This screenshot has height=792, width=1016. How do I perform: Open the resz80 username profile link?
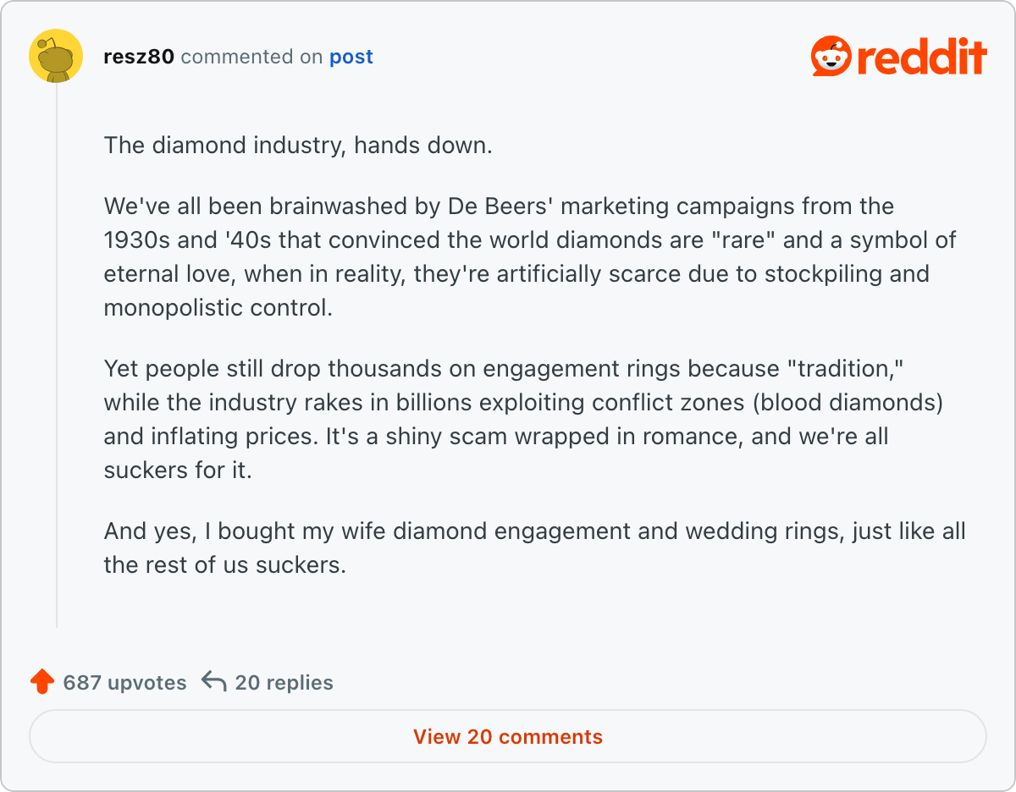click(138, 57)
